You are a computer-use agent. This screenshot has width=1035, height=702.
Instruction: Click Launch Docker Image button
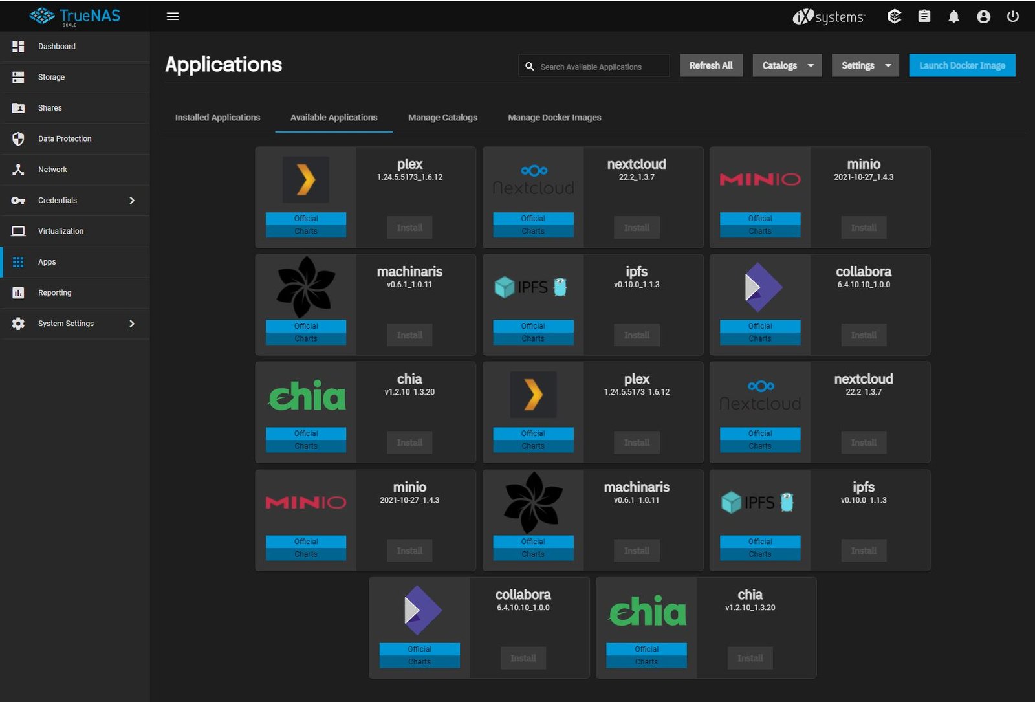[962, 65]
